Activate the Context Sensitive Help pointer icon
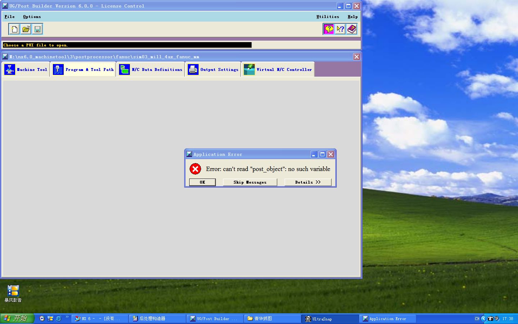518x324 pixels. point(340,29)
